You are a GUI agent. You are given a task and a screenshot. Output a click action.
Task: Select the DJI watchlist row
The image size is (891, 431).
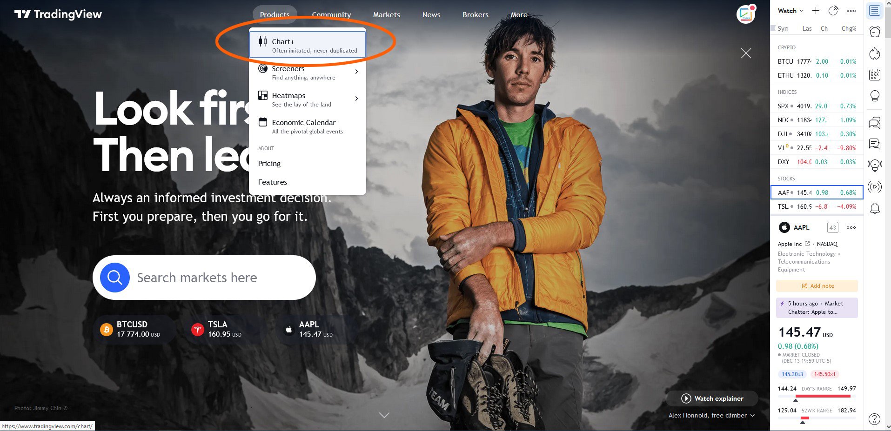(x=817, y=134)
